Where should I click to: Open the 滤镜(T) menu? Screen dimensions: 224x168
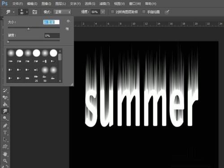[105, 4]
